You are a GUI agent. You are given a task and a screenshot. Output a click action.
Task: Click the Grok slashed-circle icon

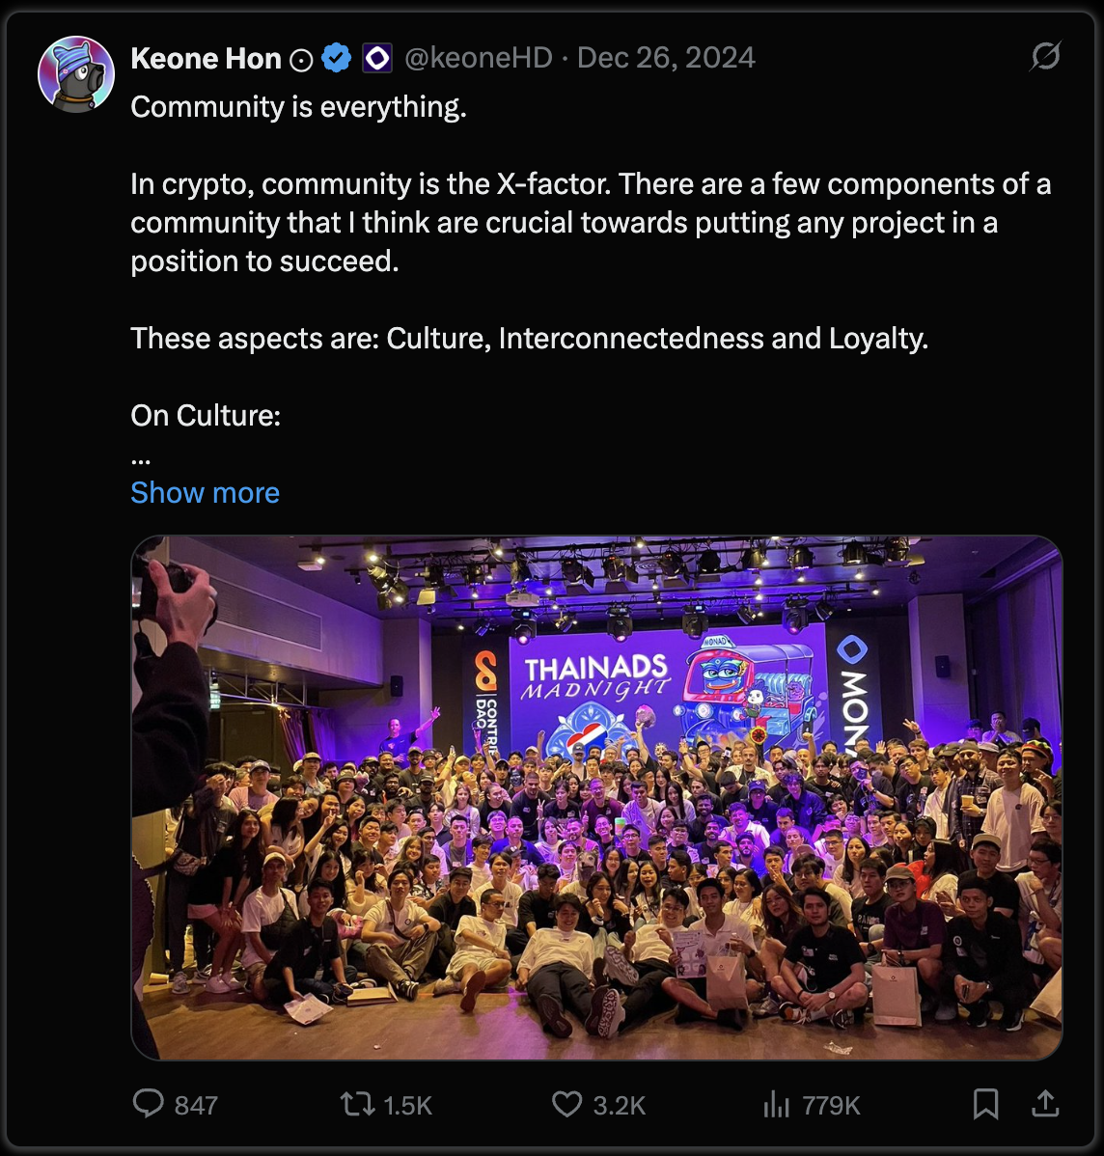pyautogui.click(x=1045, y=56)
